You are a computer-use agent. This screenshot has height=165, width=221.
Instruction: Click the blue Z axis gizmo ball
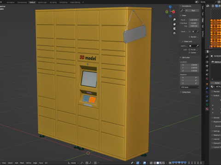click(x=170, y=7)
